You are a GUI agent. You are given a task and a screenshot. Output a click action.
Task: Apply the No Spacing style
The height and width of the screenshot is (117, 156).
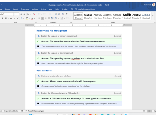click(x=107, y=16)
